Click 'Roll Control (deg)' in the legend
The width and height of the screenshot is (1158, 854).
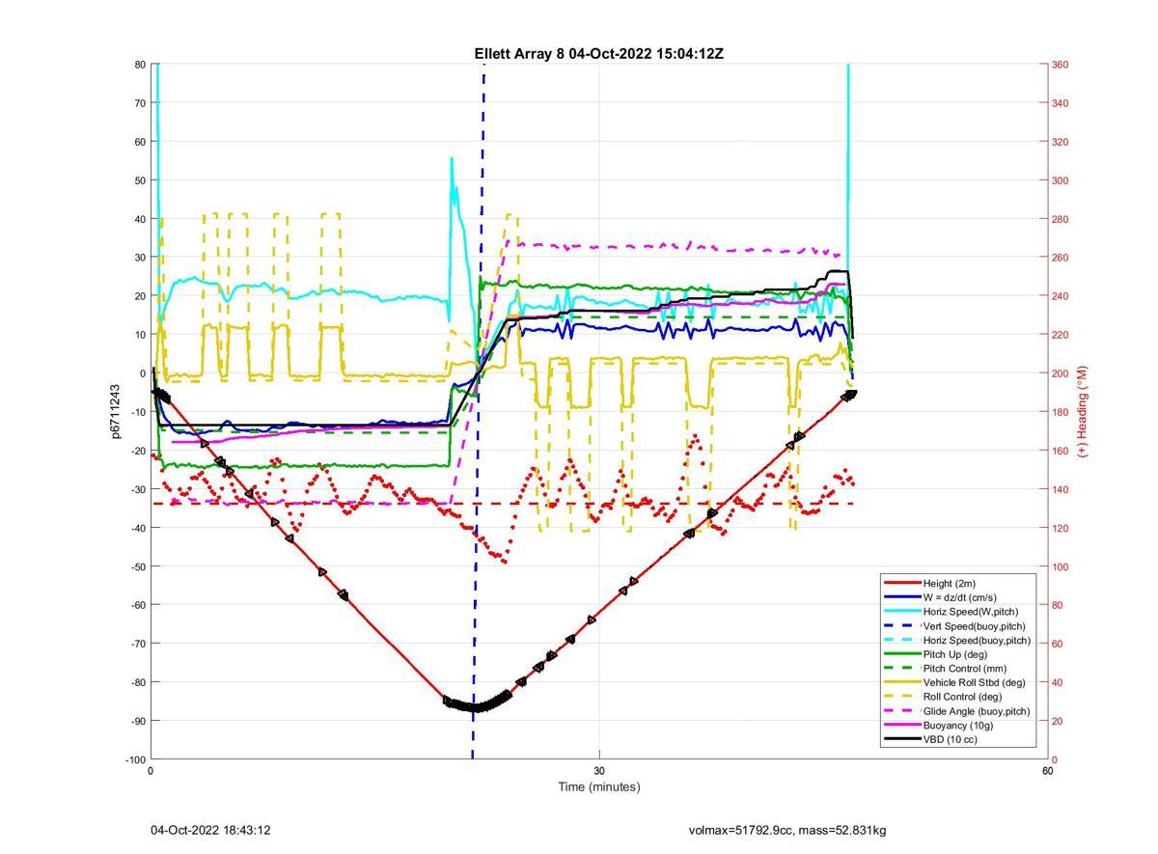[962, 697]
